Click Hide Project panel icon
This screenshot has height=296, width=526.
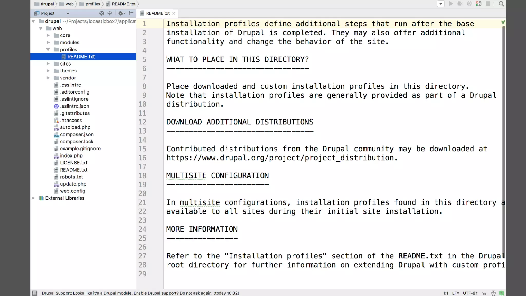pyautogui.click(x=131, y=13)
